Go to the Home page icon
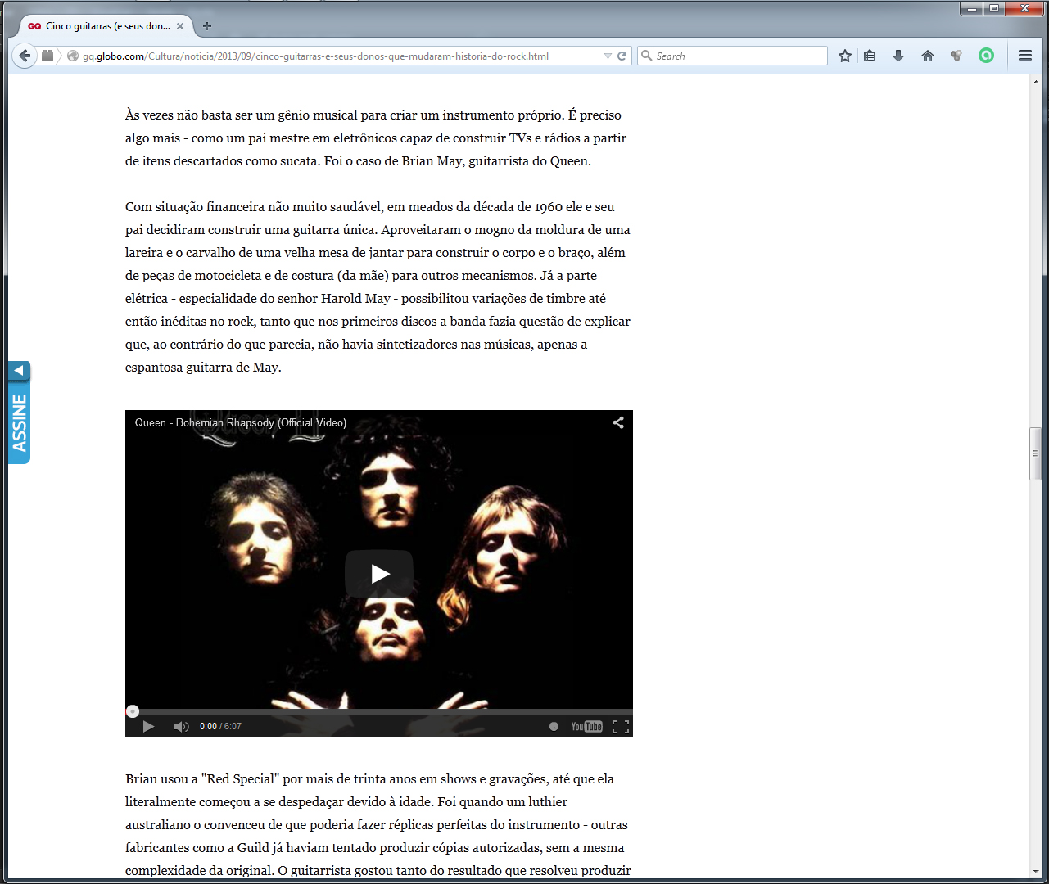This screenshot has height=884, width=1049. (x=928, y=56)
